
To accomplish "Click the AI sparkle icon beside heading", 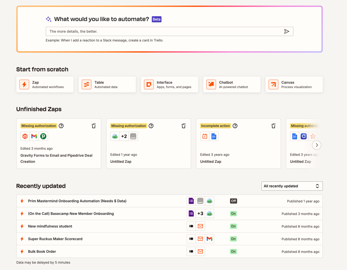I will pos(49,19).
